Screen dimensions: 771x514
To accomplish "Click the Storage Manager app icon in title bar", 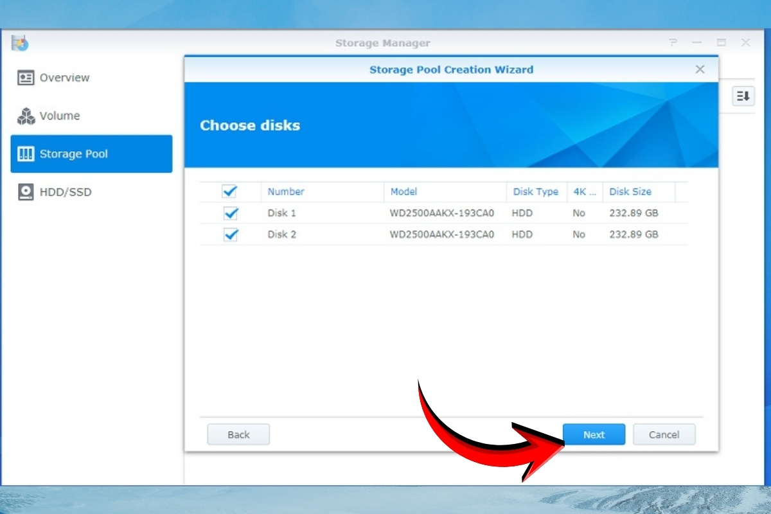I will coord(20,43).
